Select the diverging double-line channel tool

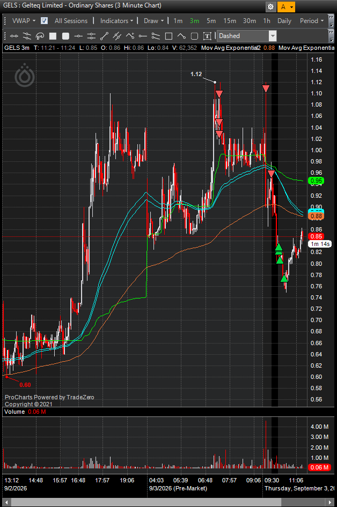point(156,36)
